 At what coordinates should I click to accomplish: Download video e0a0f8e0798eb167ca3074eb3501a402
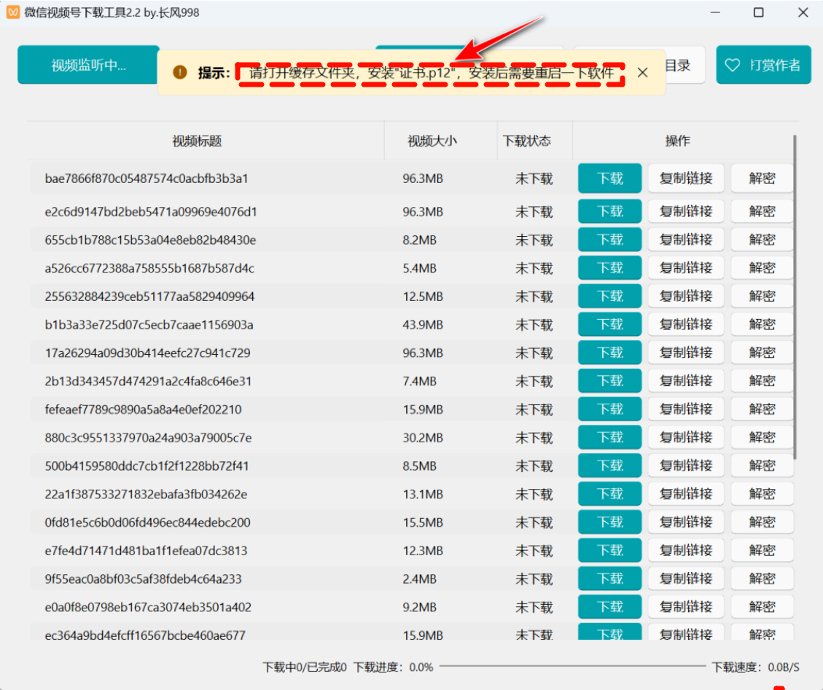(x=610, y=607)
